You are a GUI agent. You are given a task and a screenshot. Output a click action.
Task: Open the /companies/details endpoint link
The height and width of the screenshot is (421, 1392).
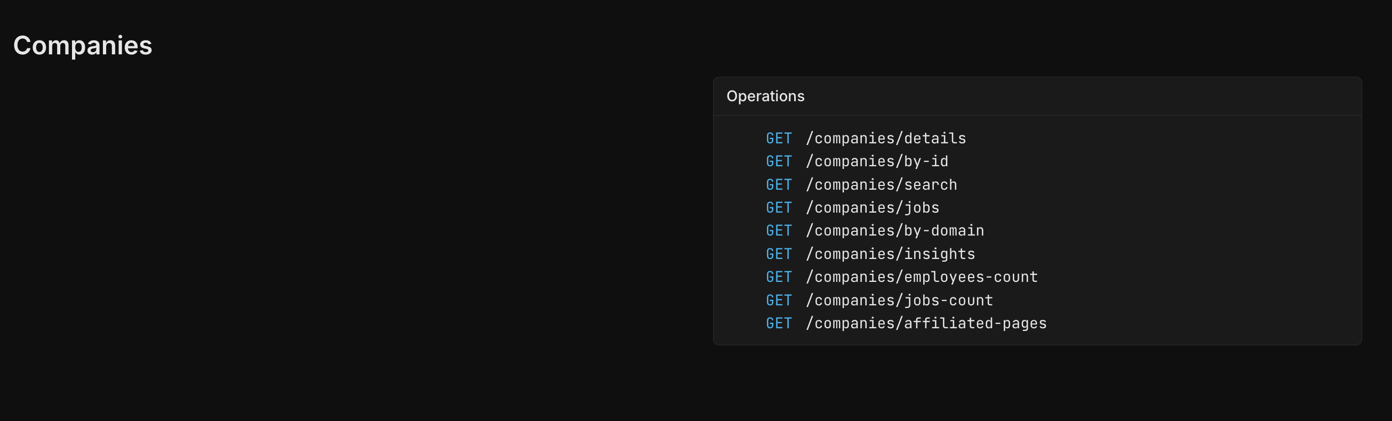(x=885, y=139)
